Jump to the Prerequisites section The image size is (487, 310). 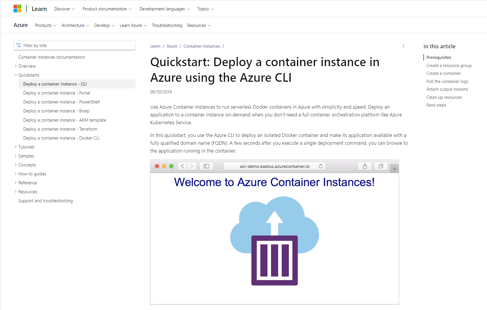coord(438,57)
